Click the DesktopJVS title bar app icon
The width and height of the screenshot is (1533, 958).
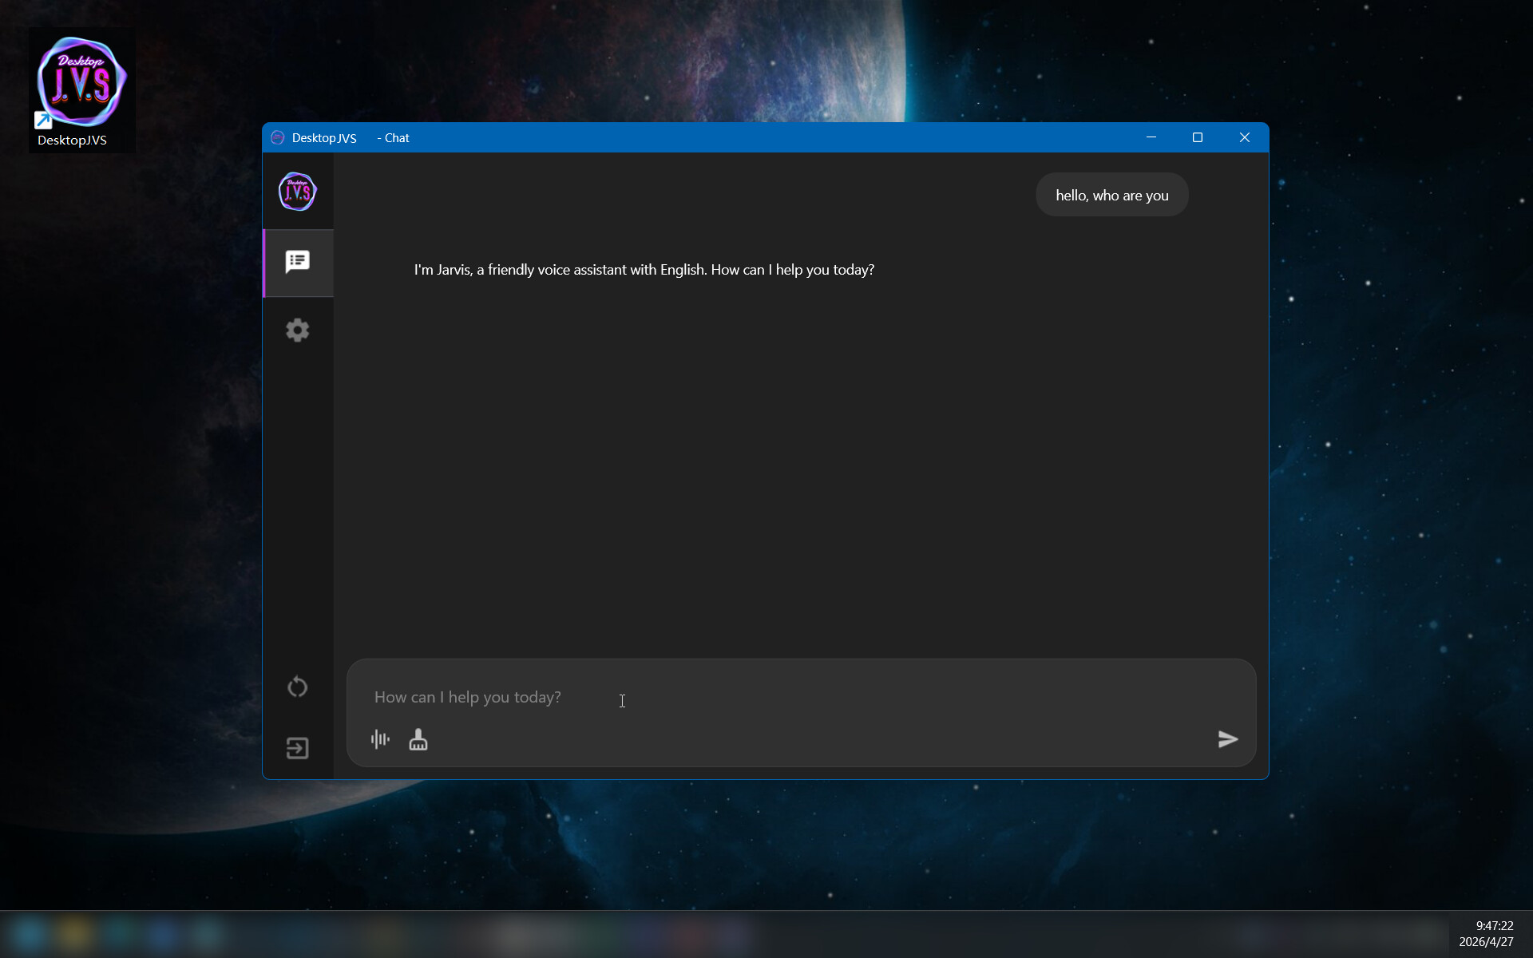pyautogui.click(x=278, y=137)
